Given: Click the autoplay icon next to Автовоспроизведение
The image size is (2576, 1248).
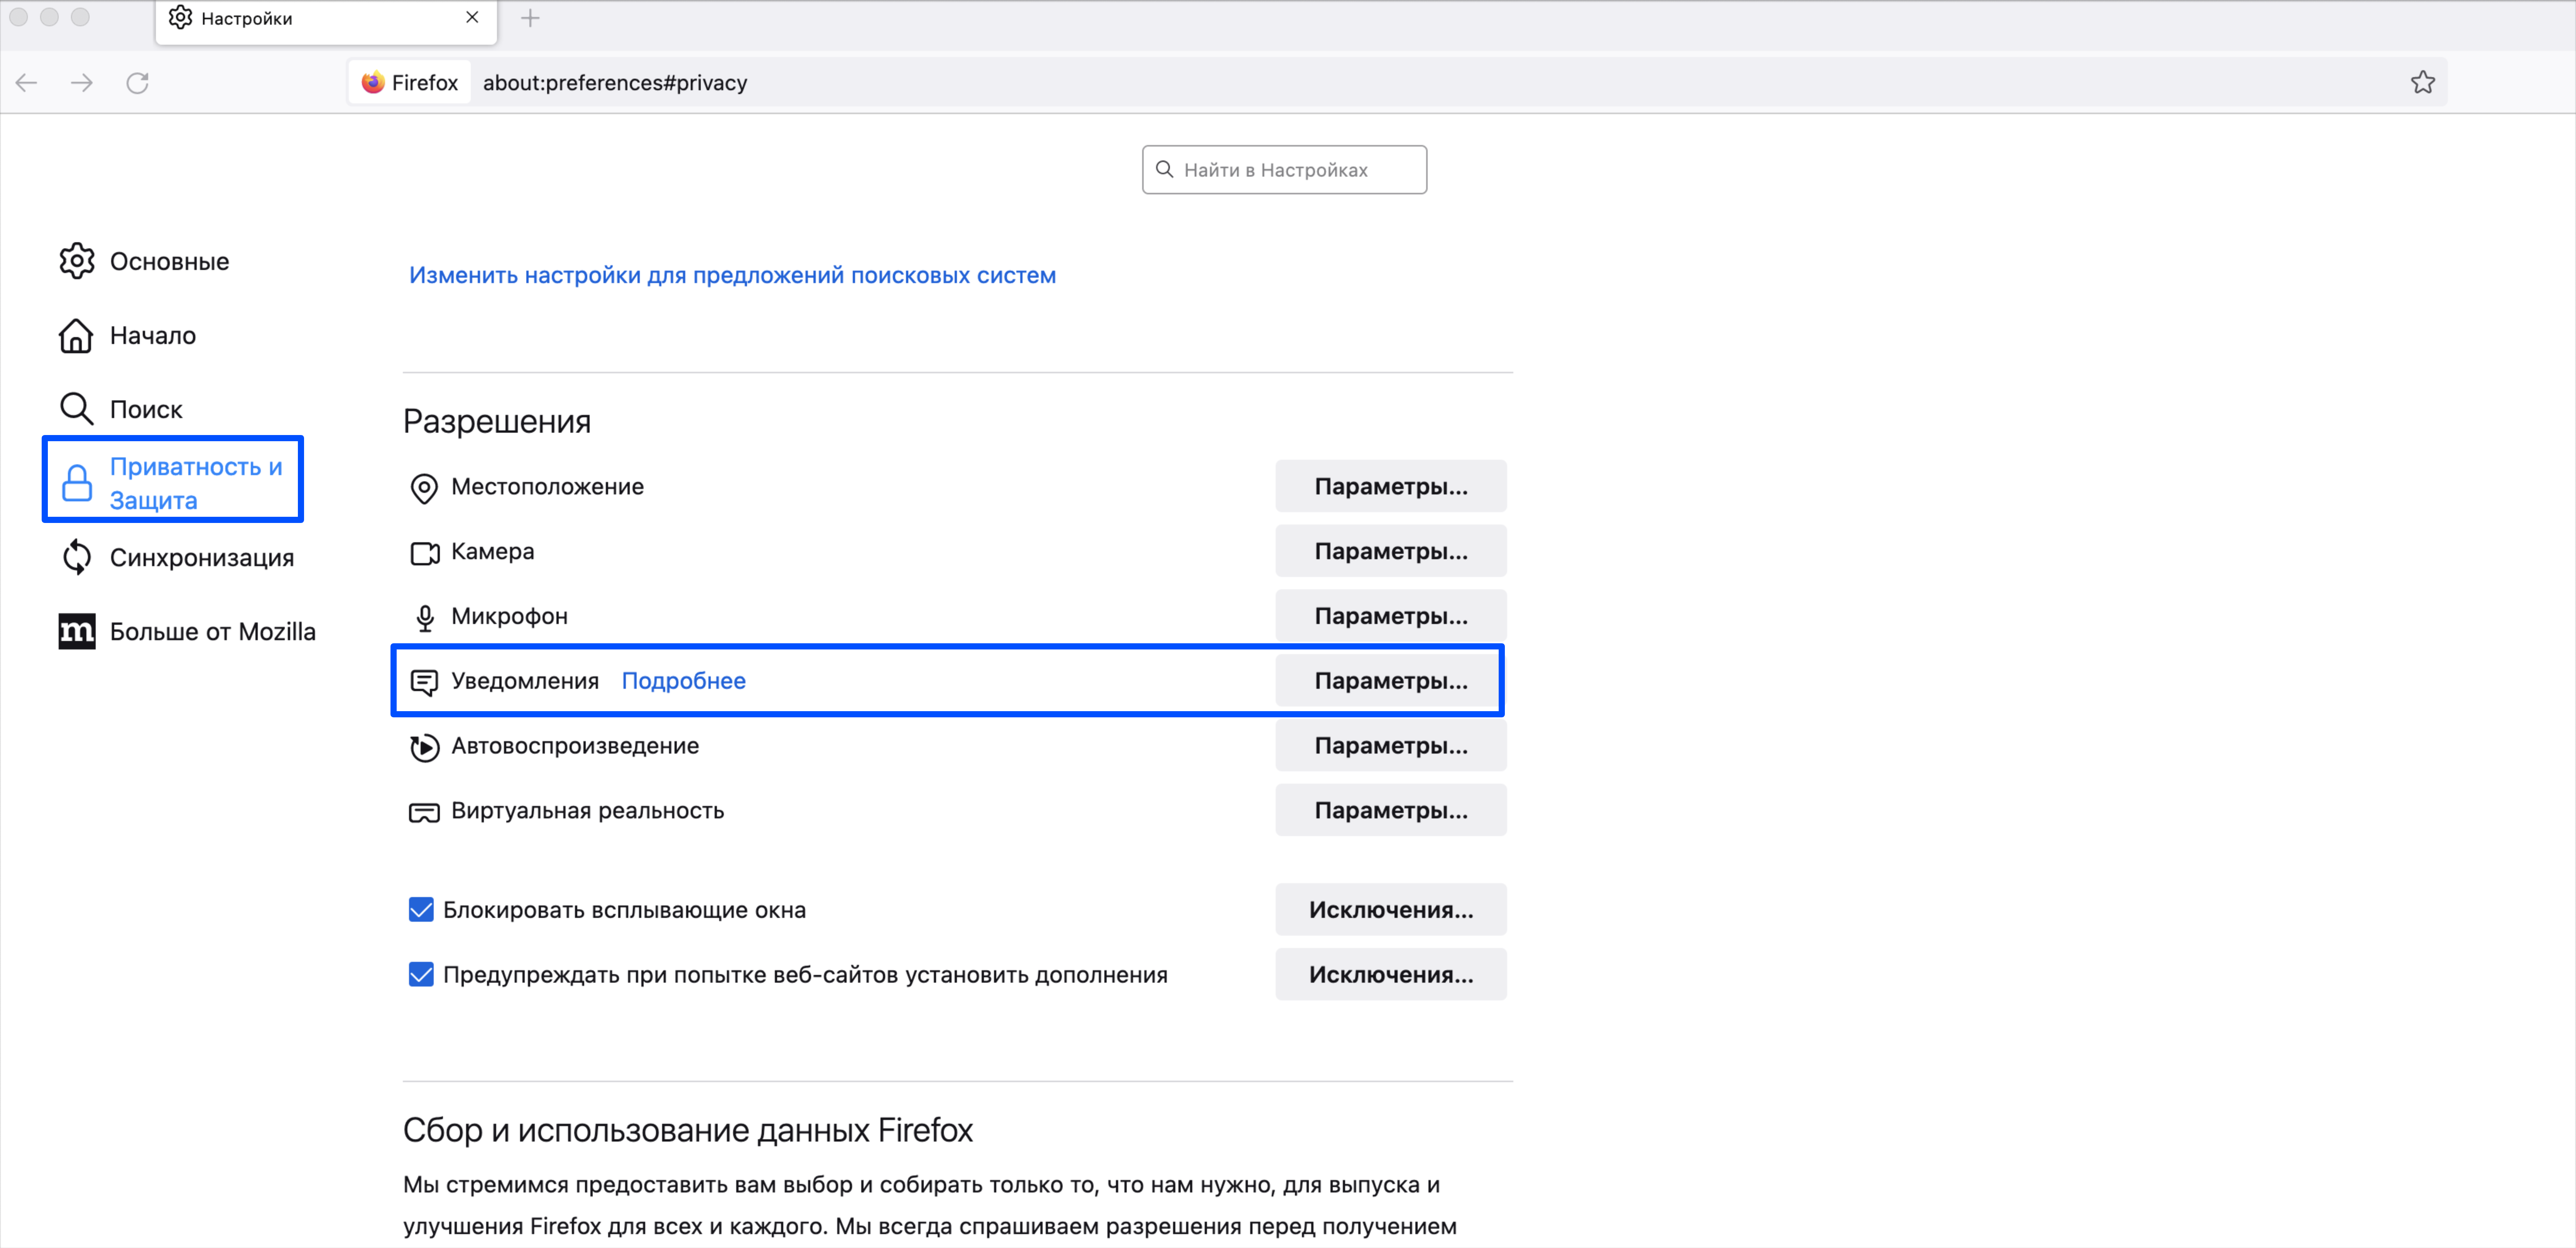Looking at the screenshot, I should (x=424, y=747).
